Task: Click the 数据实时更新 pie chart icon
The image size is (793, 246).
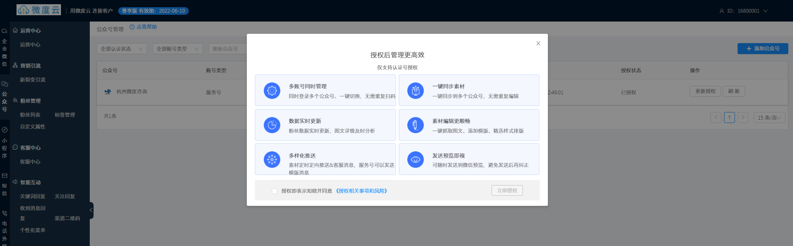Action: (x=272, y=125)
